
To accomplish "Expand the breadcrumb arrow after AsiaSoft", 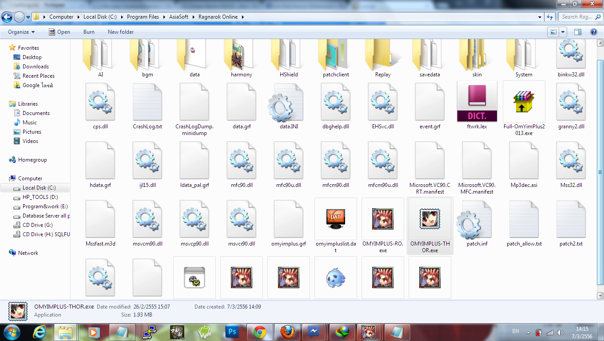I will [193, 17].
